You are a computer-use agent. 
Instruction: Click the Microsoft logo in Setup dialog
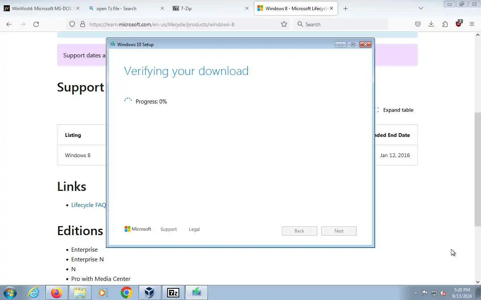138,229
